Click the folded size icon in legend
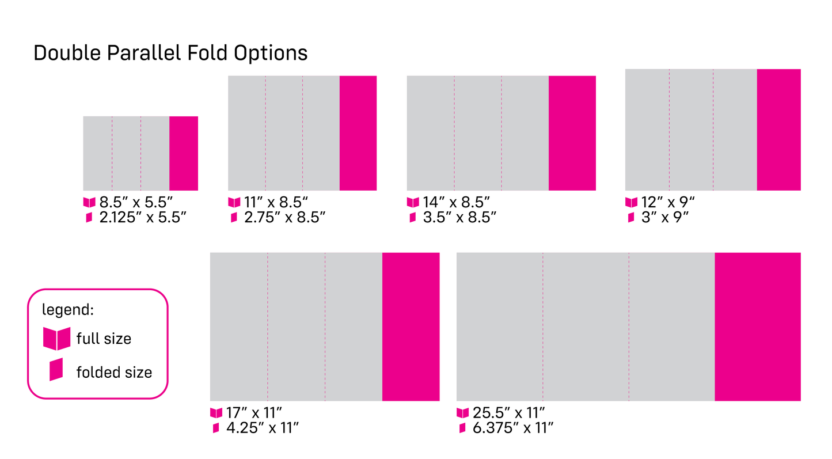Viewport: 832px width, 459px height. (x=56, y=370)
